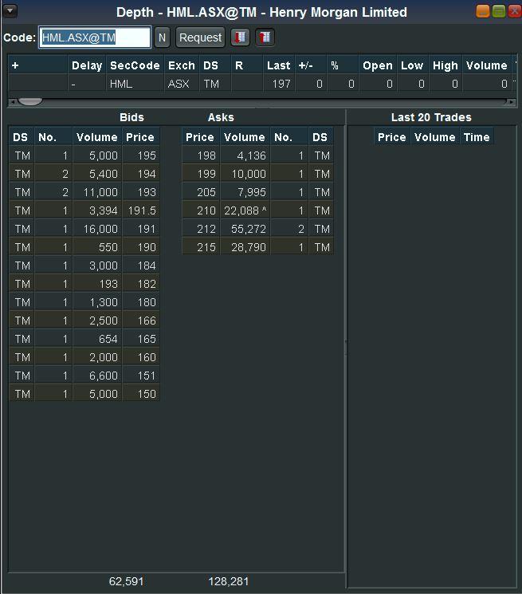Screen dimensions: 522x594
Task: Click the plus column header
Action: (37, 65)
